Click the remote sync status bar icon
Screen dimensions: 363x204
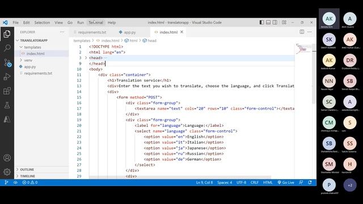click(15, 182)
